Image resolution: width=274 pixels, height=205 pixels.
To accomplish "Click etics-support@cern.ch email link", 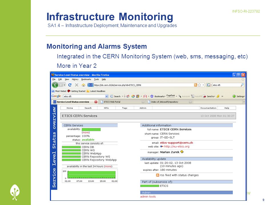I will pyautogui.click(x=176, y=143).
